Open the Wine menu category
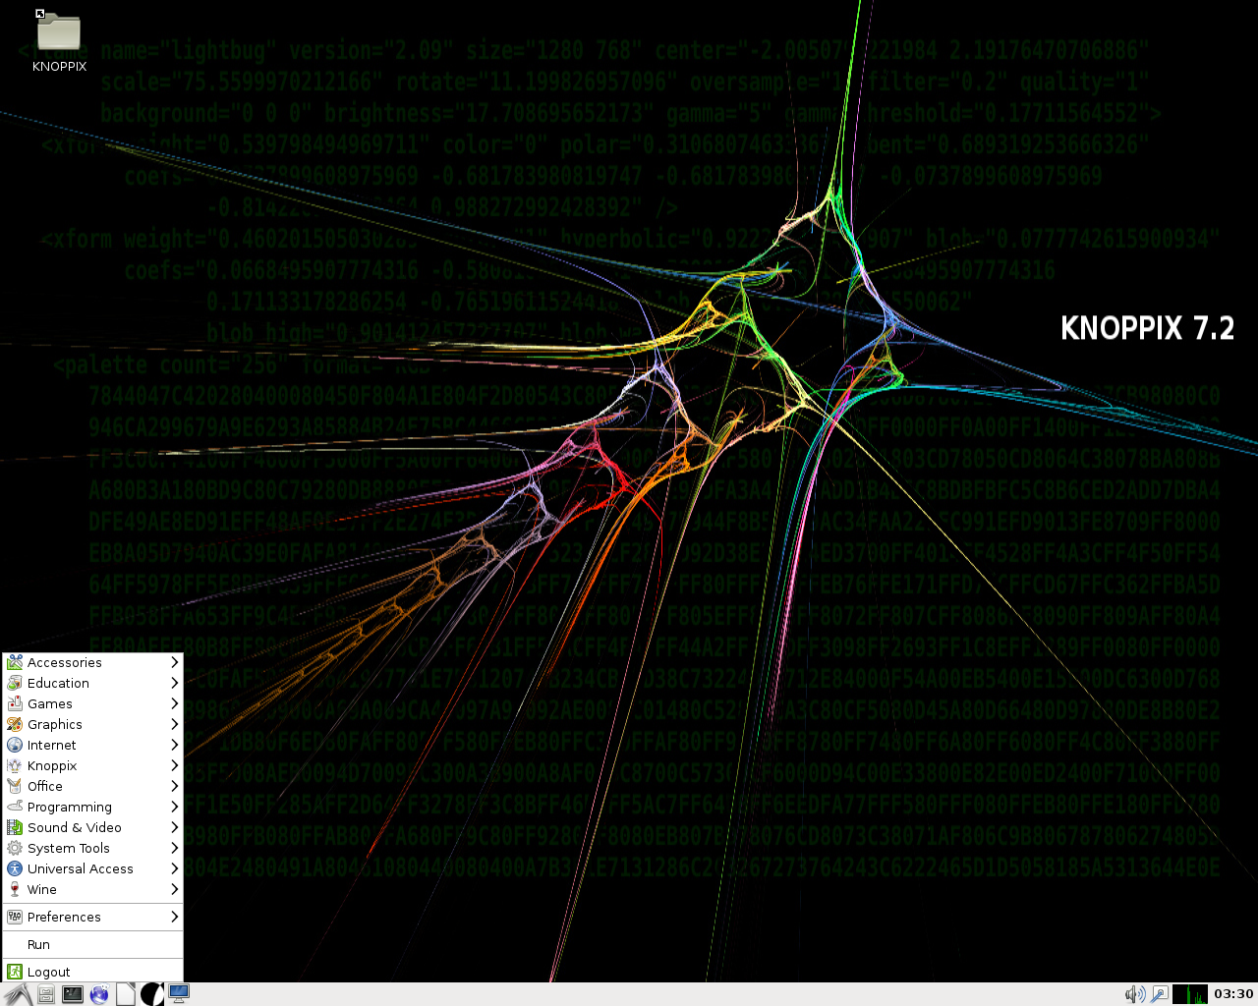The height and width of the screenshot is (1006, 1258). click(92, 889)
